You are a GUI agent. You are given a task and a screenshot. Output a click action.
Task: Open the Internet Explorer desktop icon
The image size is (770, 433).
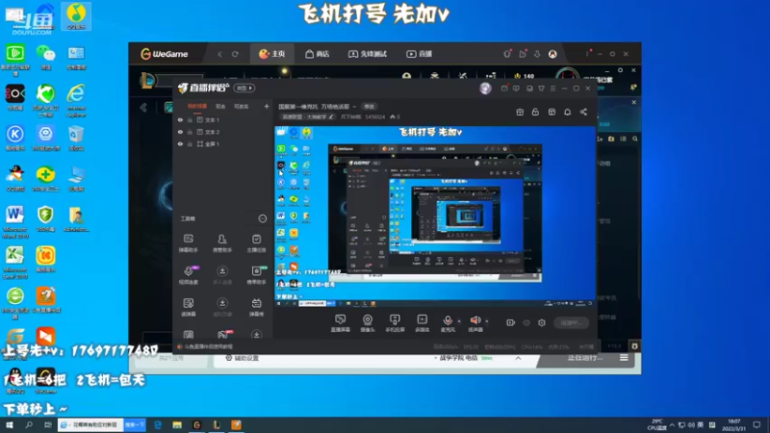[76, 100]
